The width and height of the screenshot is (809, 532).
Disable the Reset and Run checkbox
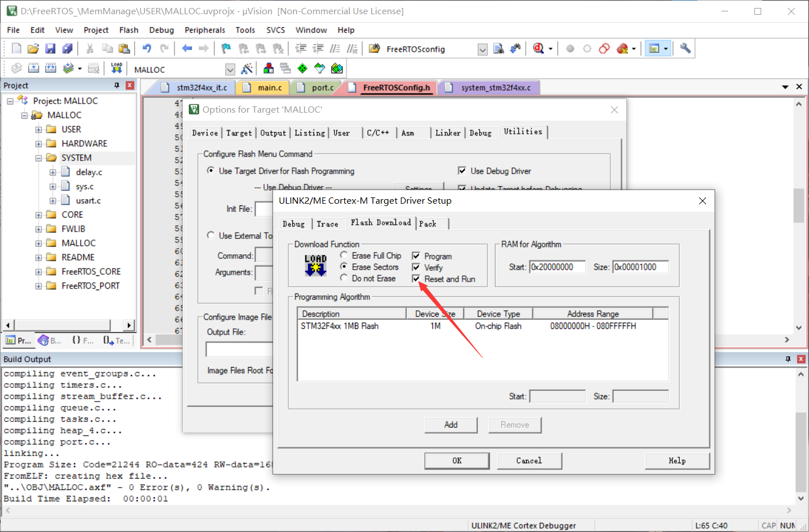(417, 278)
